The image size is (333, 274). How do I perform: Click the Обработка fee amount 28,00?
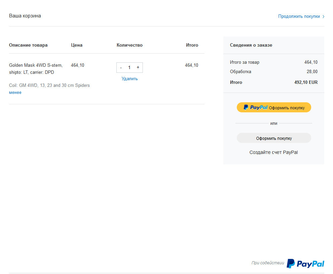(312, 72)
